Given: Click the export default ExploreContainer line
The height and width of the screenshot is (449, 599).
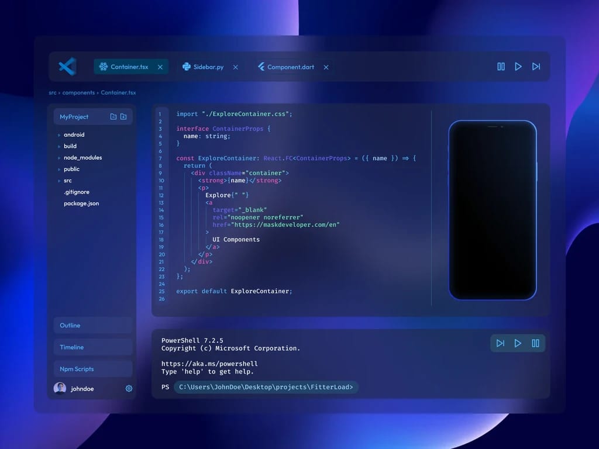Looking at the screenshot, I should pyautogui.click(x=234, y=291).
